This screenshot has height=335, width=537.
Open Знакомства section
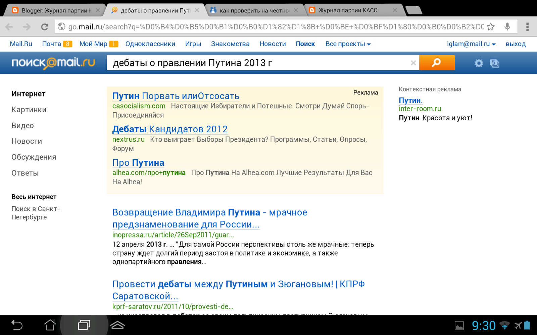point(230,44)
